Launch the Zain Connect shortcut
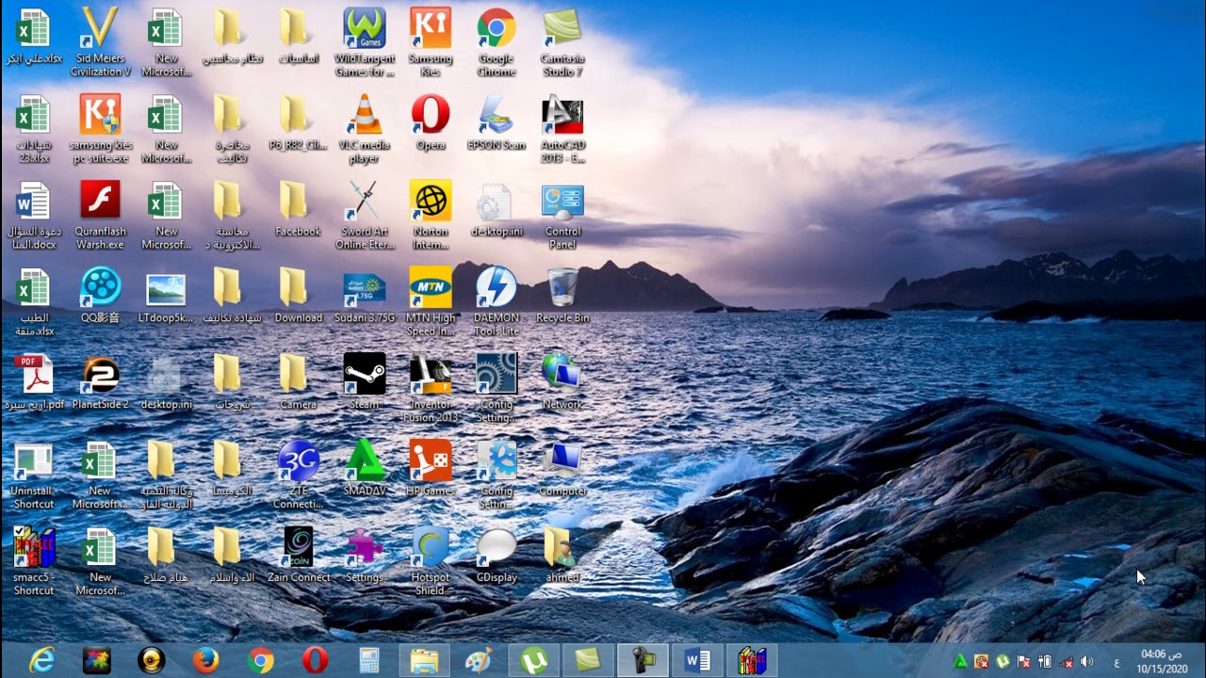Screen dimensions: 1206x678 pyautogui.click(x=299, y=556)
